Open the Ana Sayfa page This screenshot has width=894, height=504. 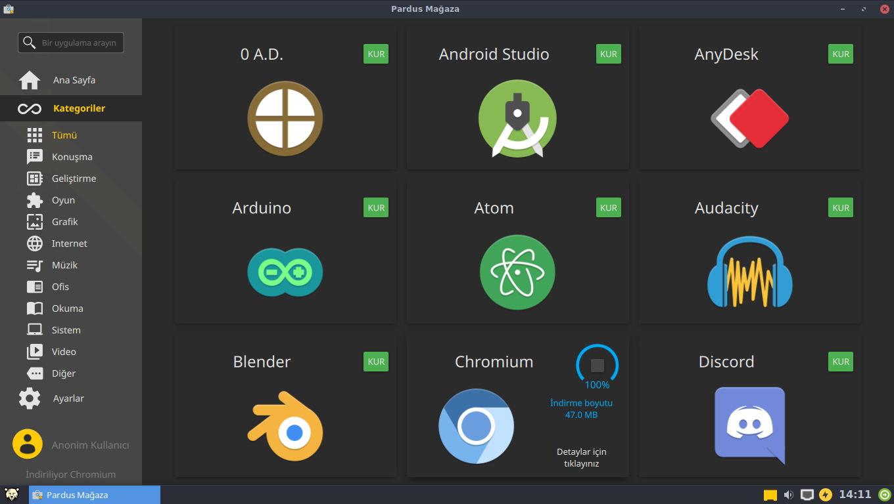[74, 80]
